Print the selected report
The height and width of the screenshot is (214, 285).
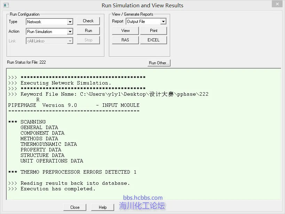153,31
